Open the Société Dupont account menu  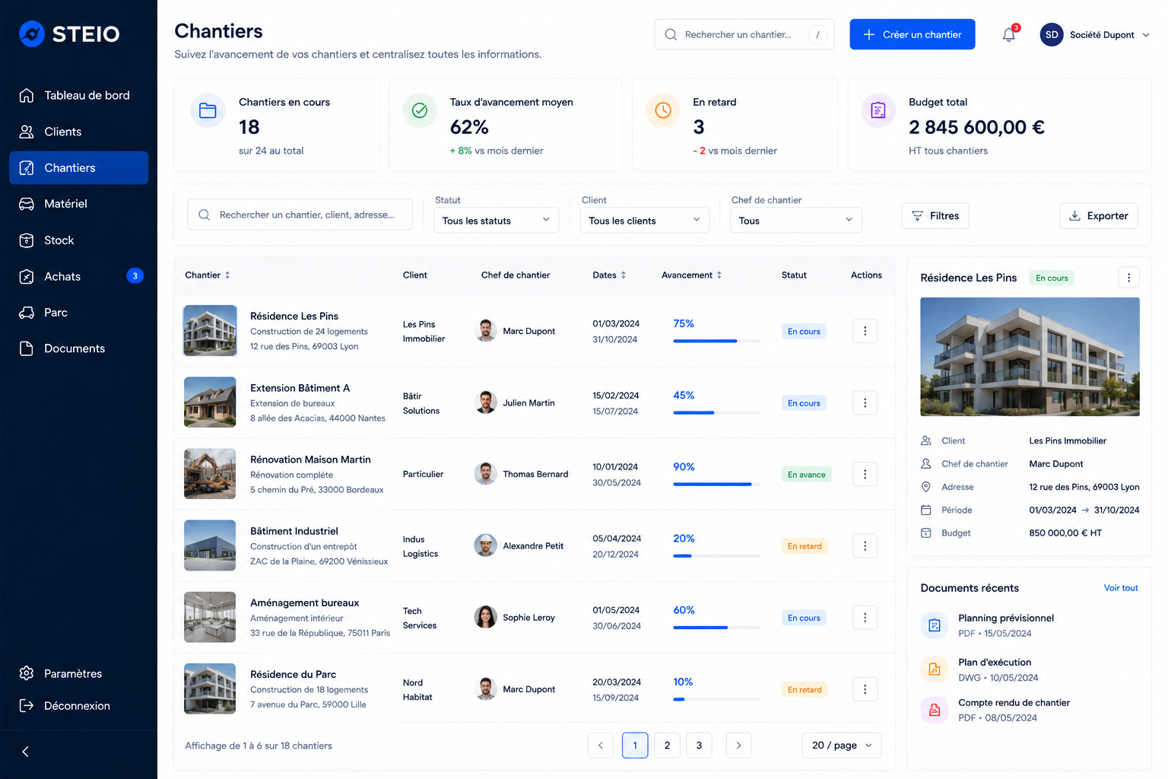click(1095, 35)
